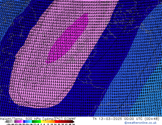Click the 00:00 UTC time label
Image resolution: width=162 pixels, height=125 pixels.
coord(128,119)
